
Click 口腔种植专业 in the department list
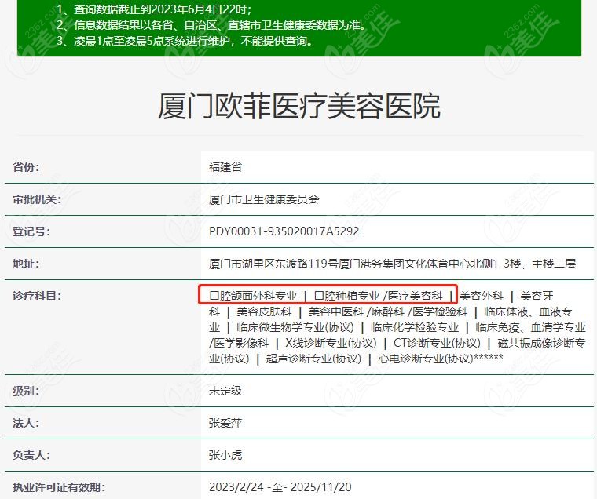pos(347,296)
